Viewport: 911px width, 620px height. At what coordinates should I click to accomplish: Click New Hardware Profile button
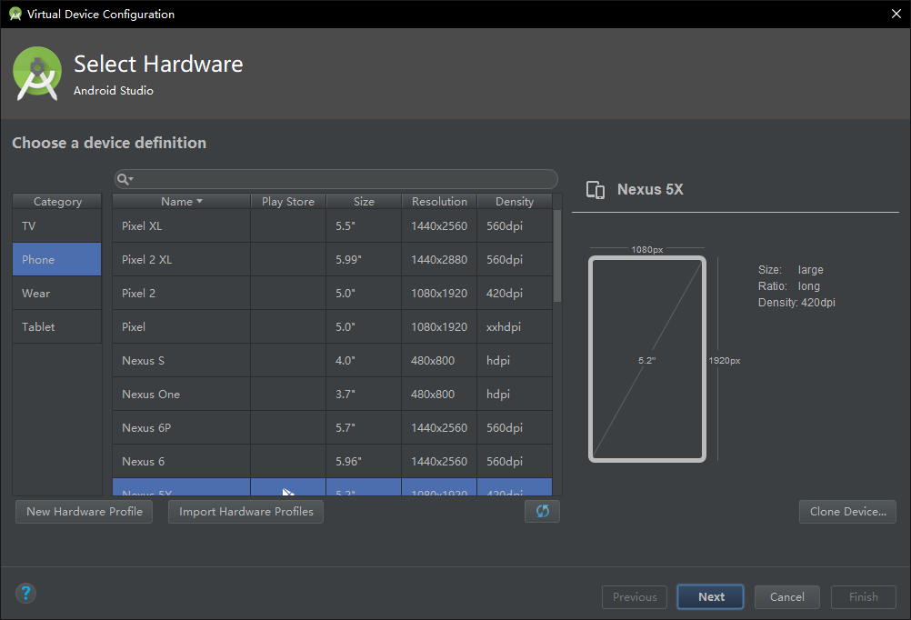point(85,512)
